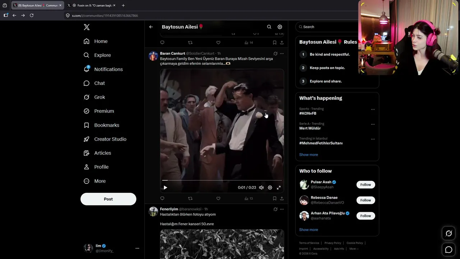This screenshot has width=460, height=259.
Task: Bookmark Baran Cankurt post
Action: 275,199
